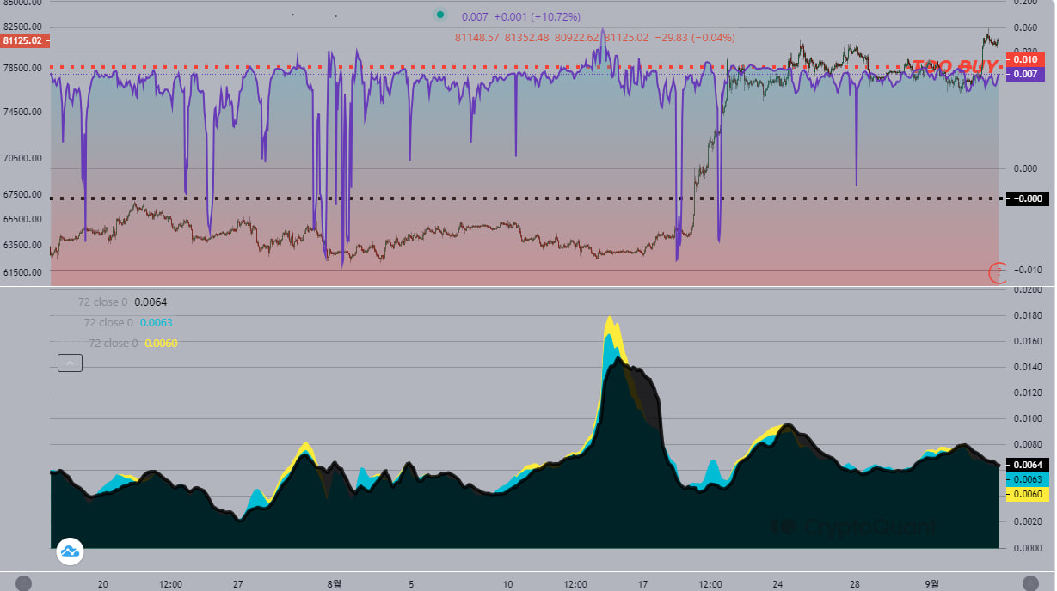
Task: Select the legend row with yellow 0.0060
Action: [133, 344]
